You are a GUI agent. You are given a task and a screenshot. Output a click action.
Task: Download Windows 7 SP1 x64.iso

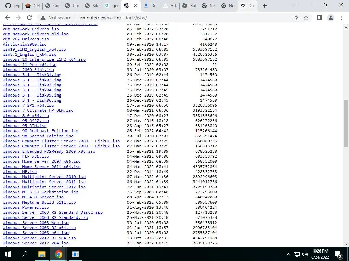point(28,105)
